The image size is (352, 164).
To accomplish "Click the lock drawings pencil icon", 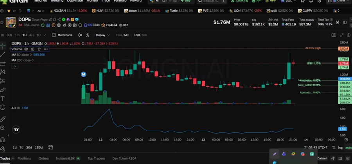I will click(2, 148).
